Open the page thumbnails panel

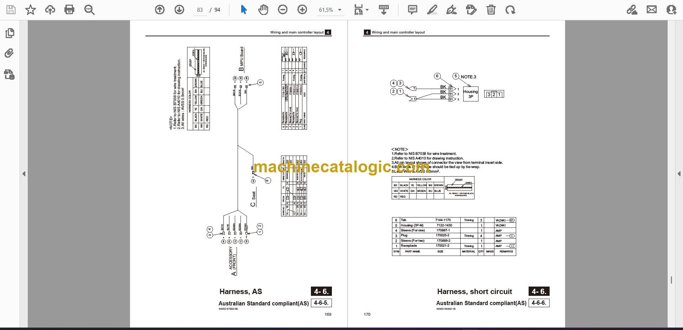pyautogui.click(x=10, y=33)
